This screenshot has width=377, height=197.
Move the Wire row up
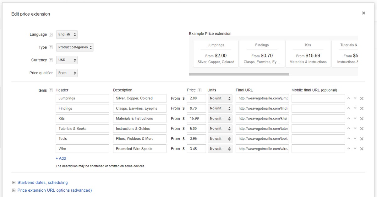click(349, 148)
